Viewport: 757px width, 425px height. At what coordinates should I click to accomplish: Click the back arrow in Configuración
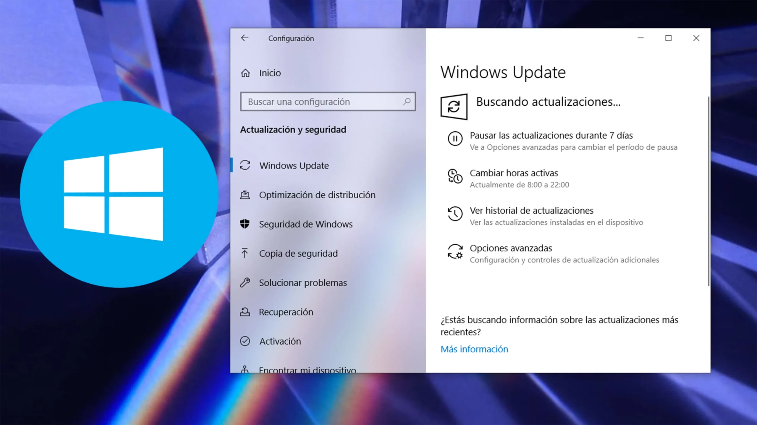coord(245,38)
